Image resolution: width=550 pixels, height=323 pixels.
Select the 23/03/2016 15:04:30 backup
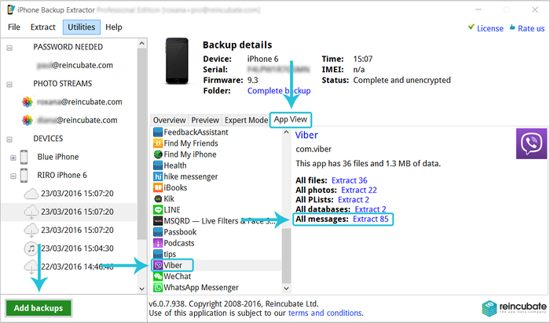pyautogui.click(x=77, y=249)
